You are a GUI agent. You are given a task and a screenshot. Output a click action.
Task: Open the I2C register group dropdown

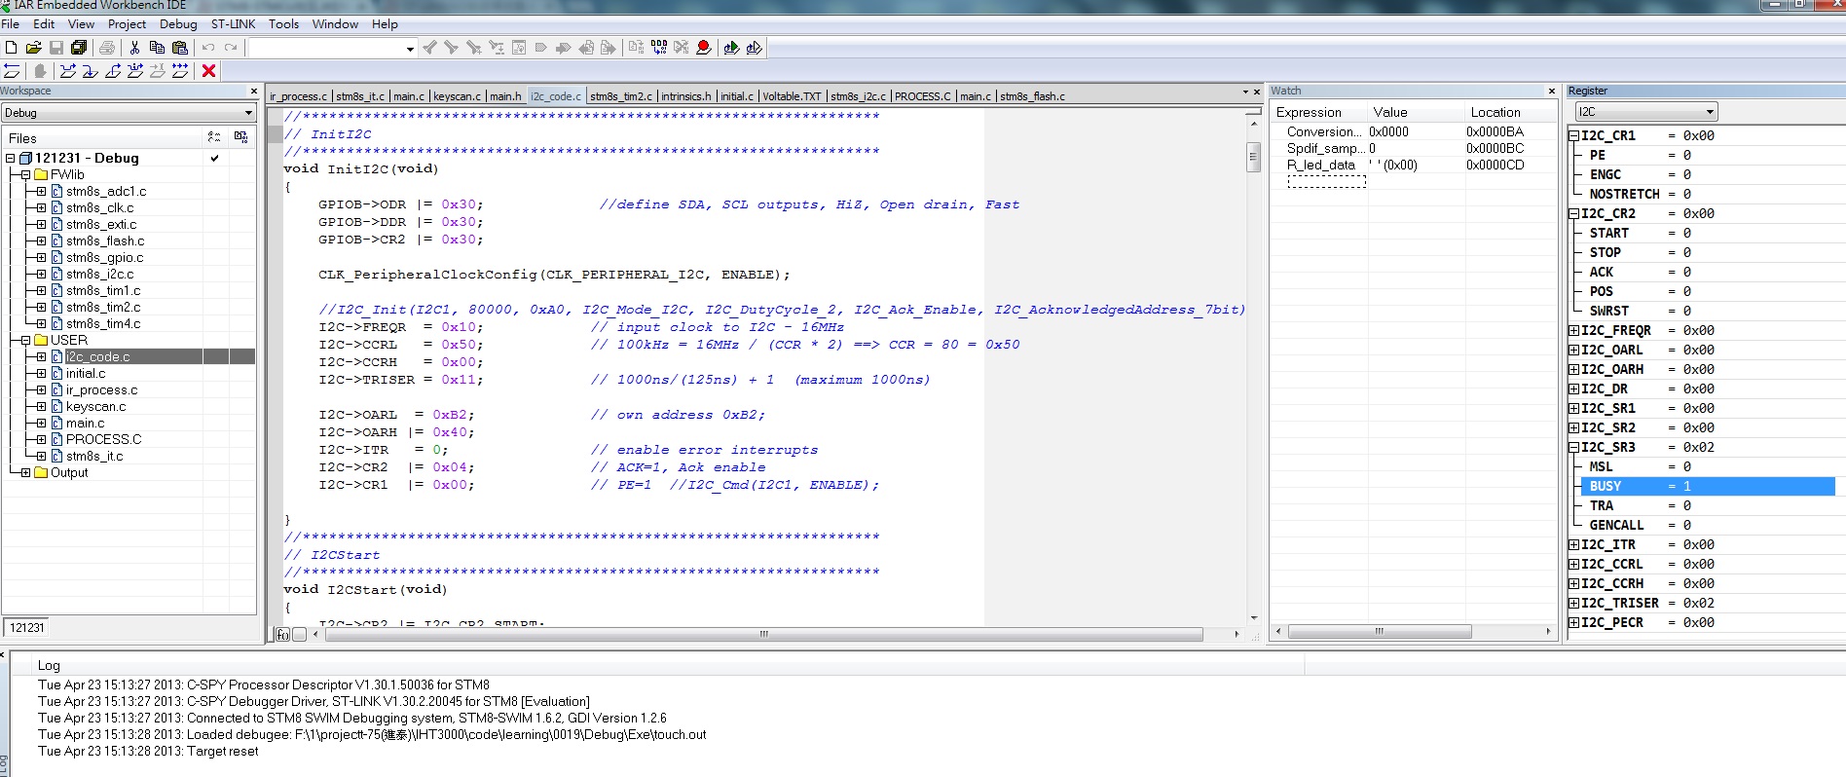[x=1710, y=112]
